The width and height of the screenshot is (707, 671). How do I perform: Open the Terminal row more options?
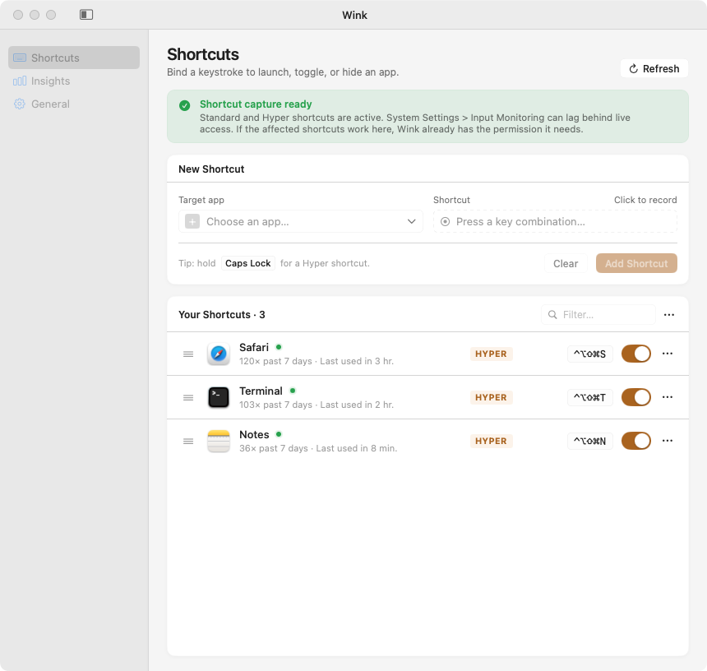[668, 397]
